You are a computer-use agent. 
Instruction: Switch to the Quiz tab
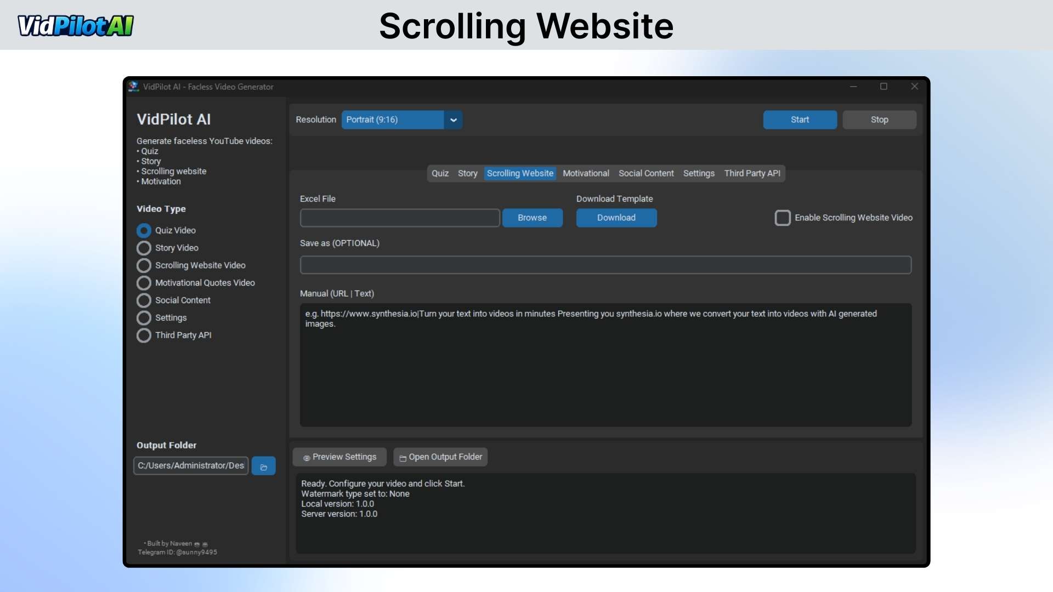click(x=440, y=173)
